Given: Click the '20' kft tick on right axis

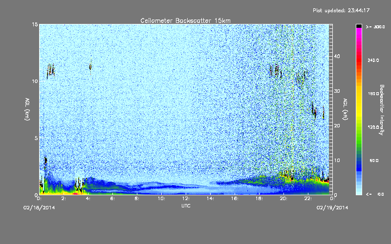Looking at the screenshot, I should (x=337, y=126).
